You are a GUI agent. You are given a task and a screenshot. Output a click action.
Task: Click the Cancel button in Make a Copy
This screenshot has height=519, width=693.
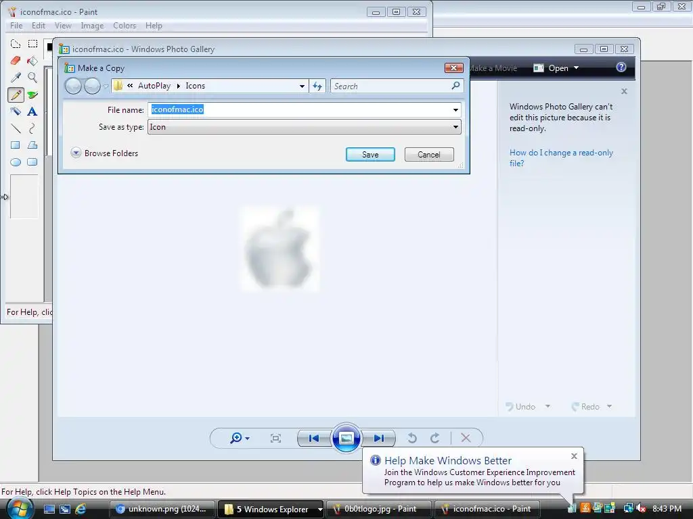click(x=429, y=155)
